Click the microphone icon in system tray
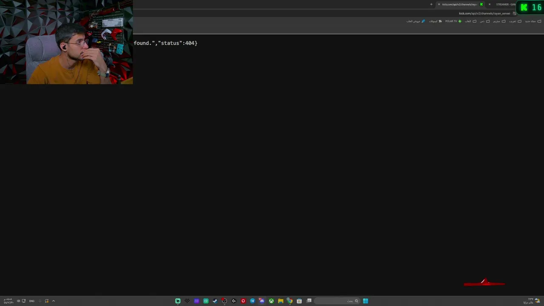This screenshot has width=544, height=306. tap(40, 301)
